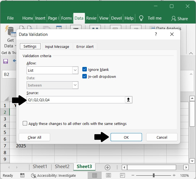Click the Source input field
The image size is (196, 179).
(x=76, y=100)
